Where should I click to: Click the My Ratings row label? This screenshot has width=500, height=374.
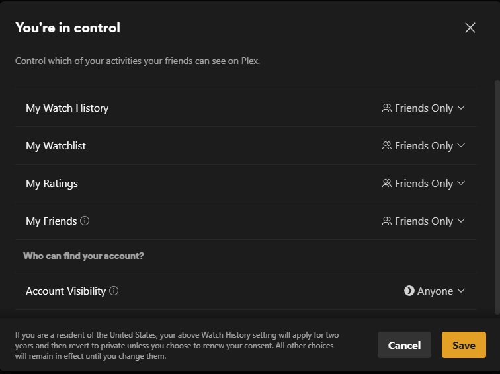point(52,184)
